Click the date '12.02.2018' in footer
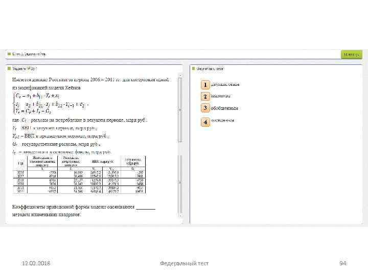Viewport: 368px width, 276px height. [x=36, y=263]
